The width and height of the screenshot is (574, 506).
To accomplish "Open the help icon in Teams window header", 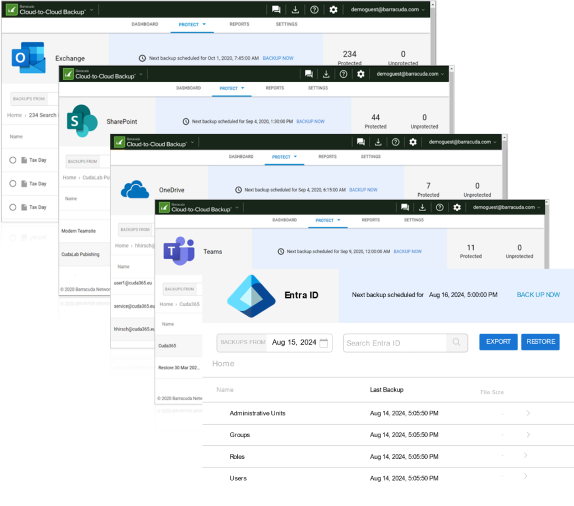I will pos(439,207).
